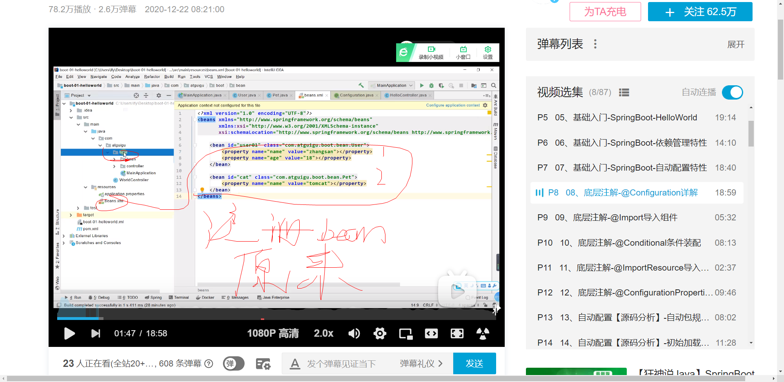Open the Docker tool window tab
This screenshot has width=784, height=382.
tap(205, 298)
